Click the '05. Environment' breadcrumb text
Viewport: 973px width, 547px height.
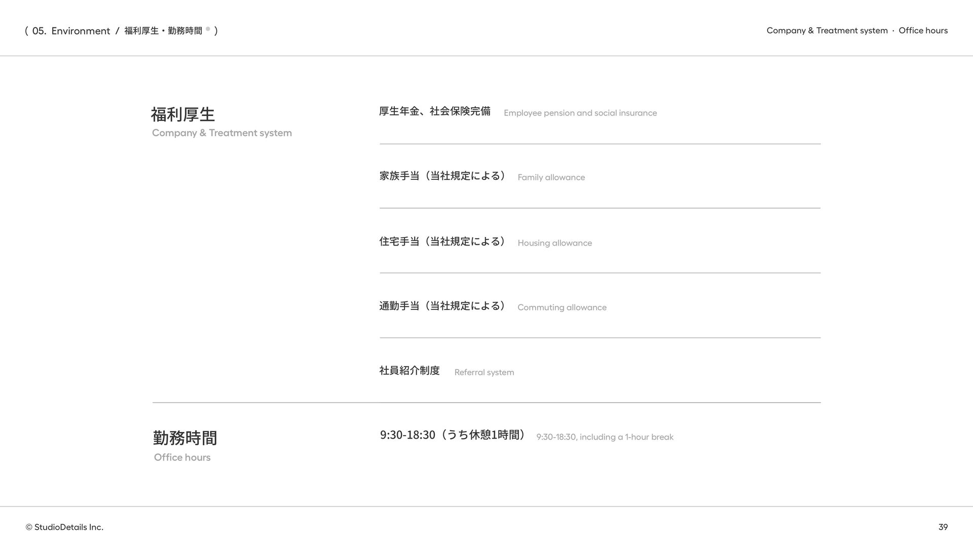(x=71, y=31)
